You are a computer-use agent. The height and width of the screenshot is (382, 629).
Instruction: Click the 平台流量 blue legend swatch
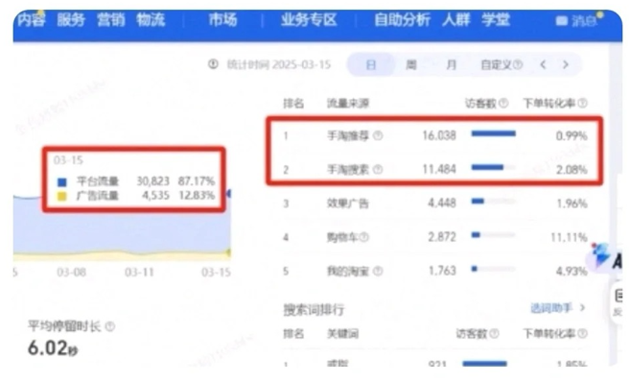61,182
